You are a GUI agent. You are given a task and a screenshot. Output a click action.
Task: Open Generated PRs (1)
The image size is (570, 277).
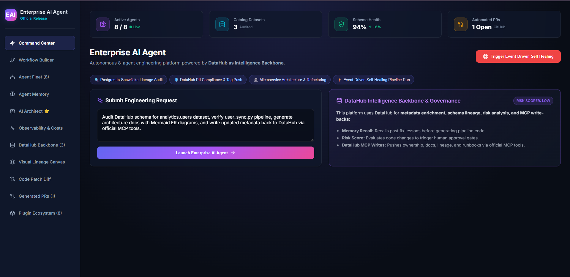click(x=40, y=196)
